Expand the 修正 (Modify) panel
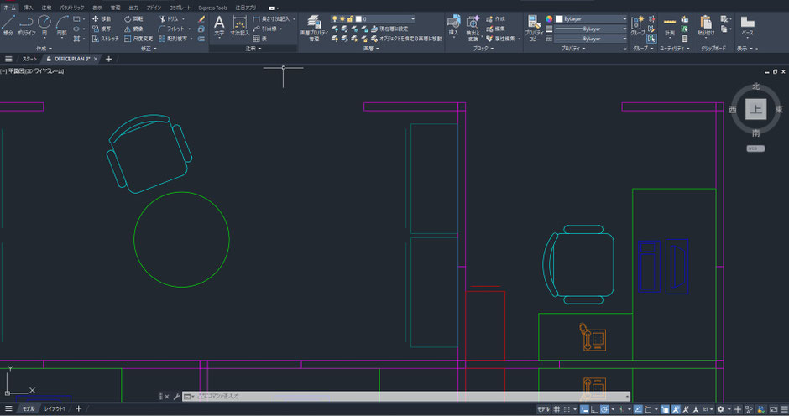Screen dimensions: 789x416 tap(149, 49)
